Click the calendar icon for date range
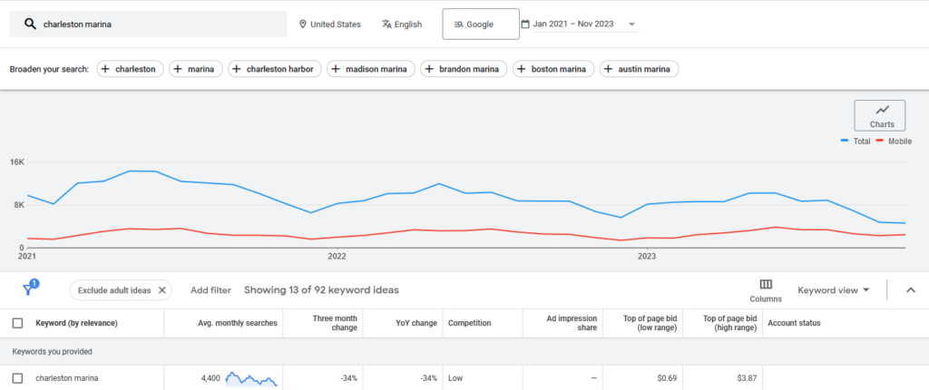Image resolution: width=929 pixels, height=390 pixels. pos(525,24)
